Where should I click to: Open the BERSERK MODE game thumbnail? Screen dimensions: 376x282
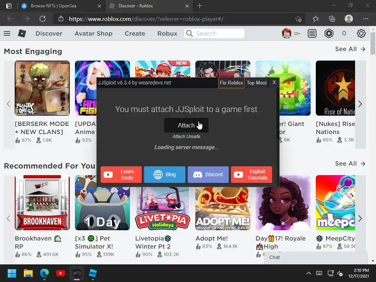tap(42, 88)
